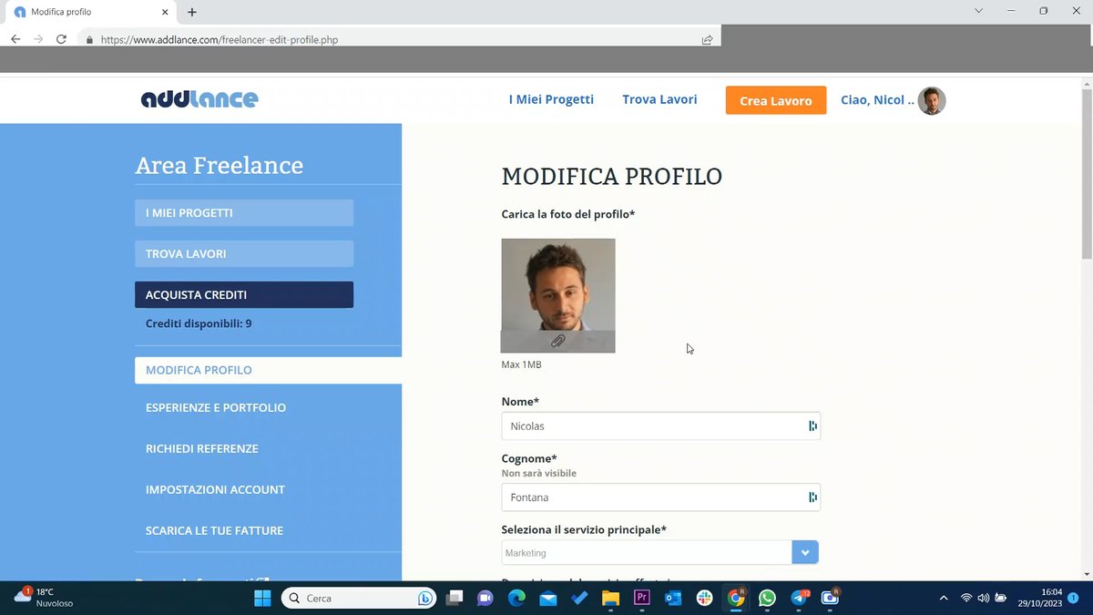Click inside the Nome text field
Image resolution: width=1093 pixels, height=615 pixels.
(x=651, y=426)
